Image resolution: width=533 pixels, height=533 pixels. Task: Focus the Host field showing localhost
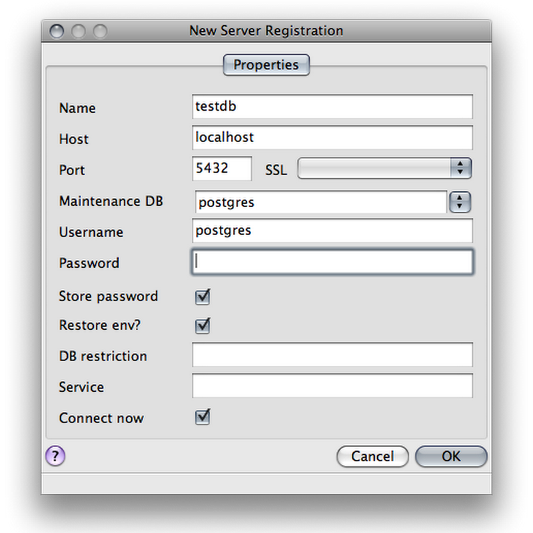pos(332,138)
